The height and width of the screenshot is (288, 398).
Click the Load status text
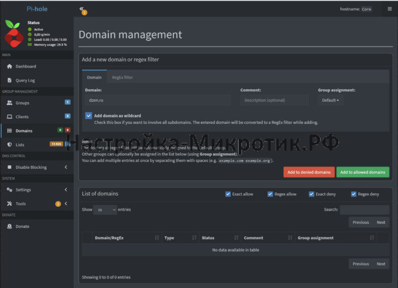50,40
